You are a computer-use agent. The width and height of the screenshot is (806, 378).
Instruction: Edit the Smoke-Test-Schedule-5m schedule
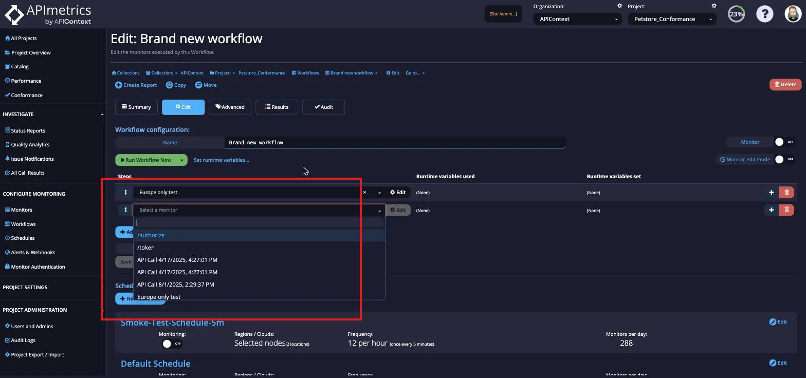point(778,322)
